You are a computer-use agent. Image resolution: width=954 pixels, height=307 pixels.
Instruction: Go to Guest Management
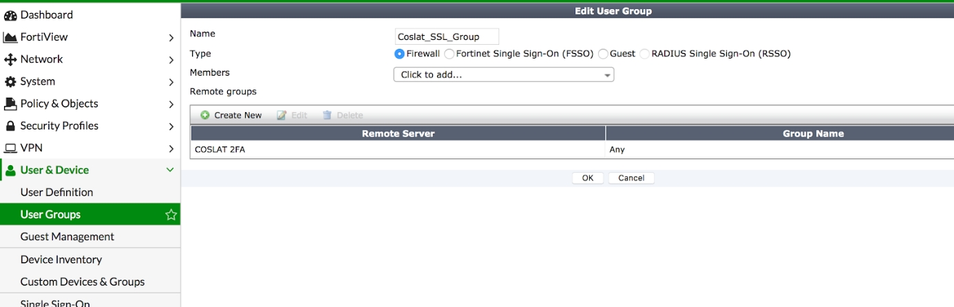point(67,237)
